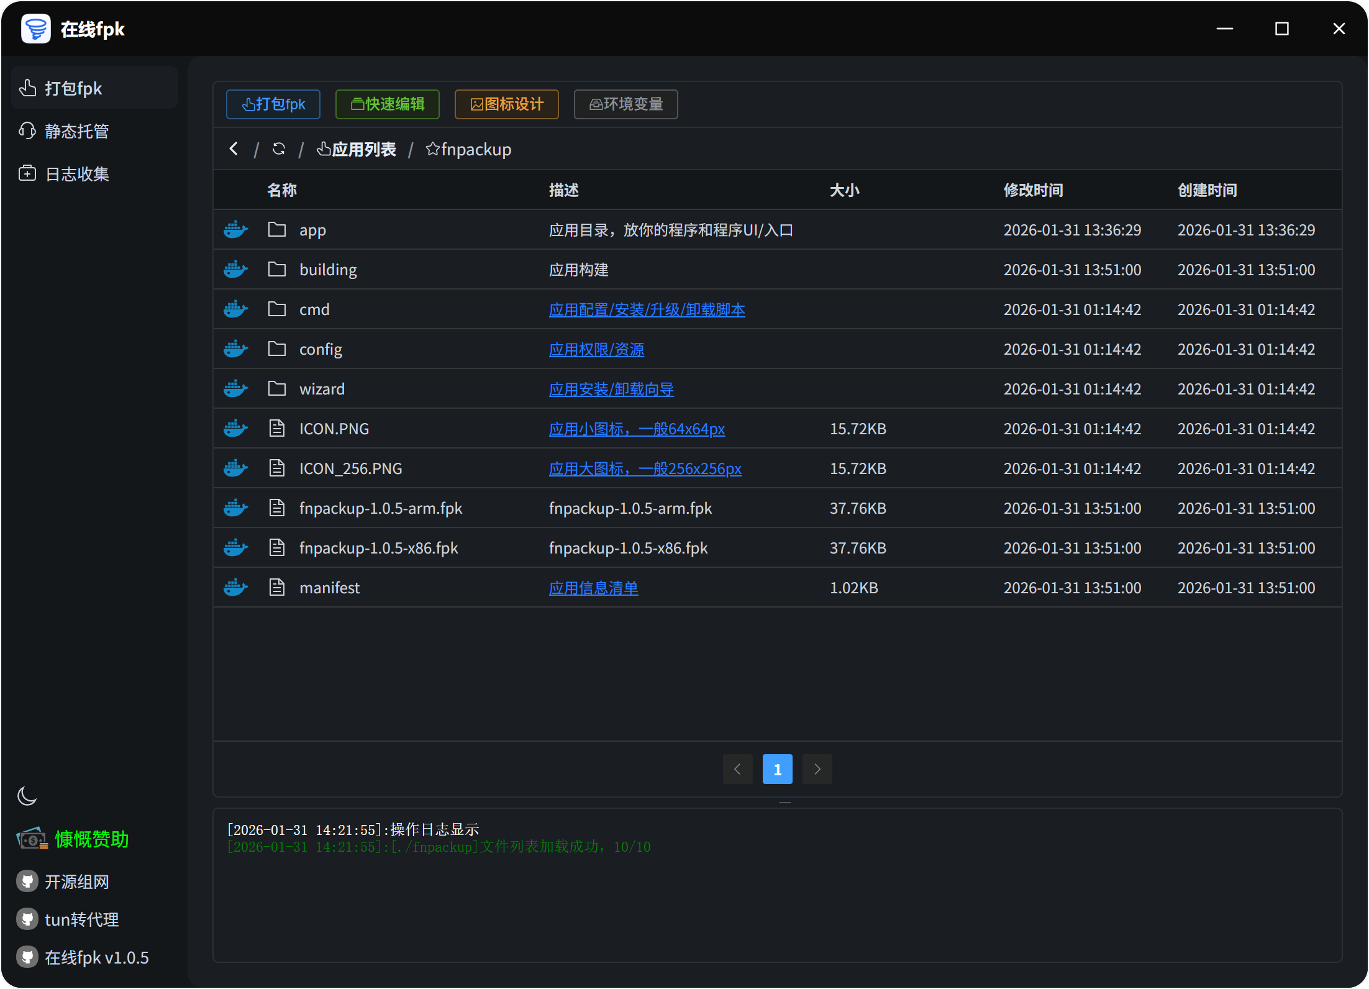Click the Docker icon beside app folder
Viewport: 1369px width, 989px height.
(x=235, y=230)
